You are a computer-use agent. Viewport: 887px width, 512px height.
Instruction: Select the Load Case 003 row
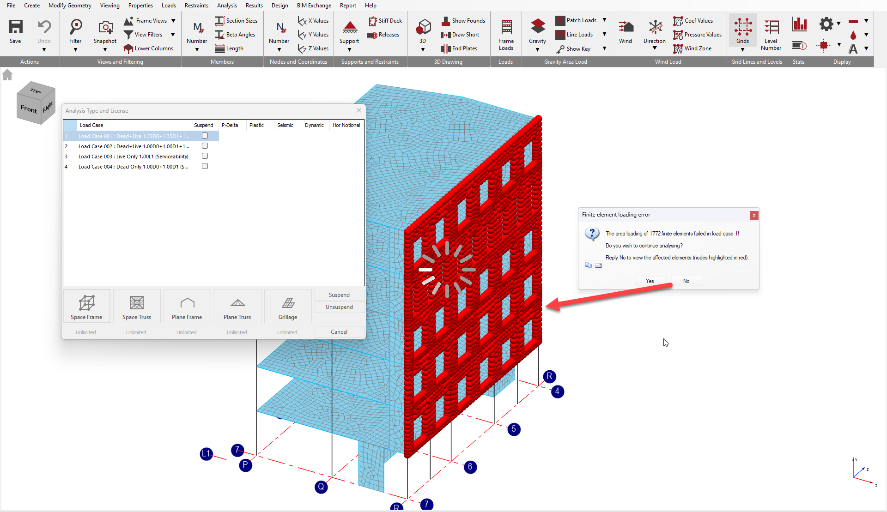141,157
